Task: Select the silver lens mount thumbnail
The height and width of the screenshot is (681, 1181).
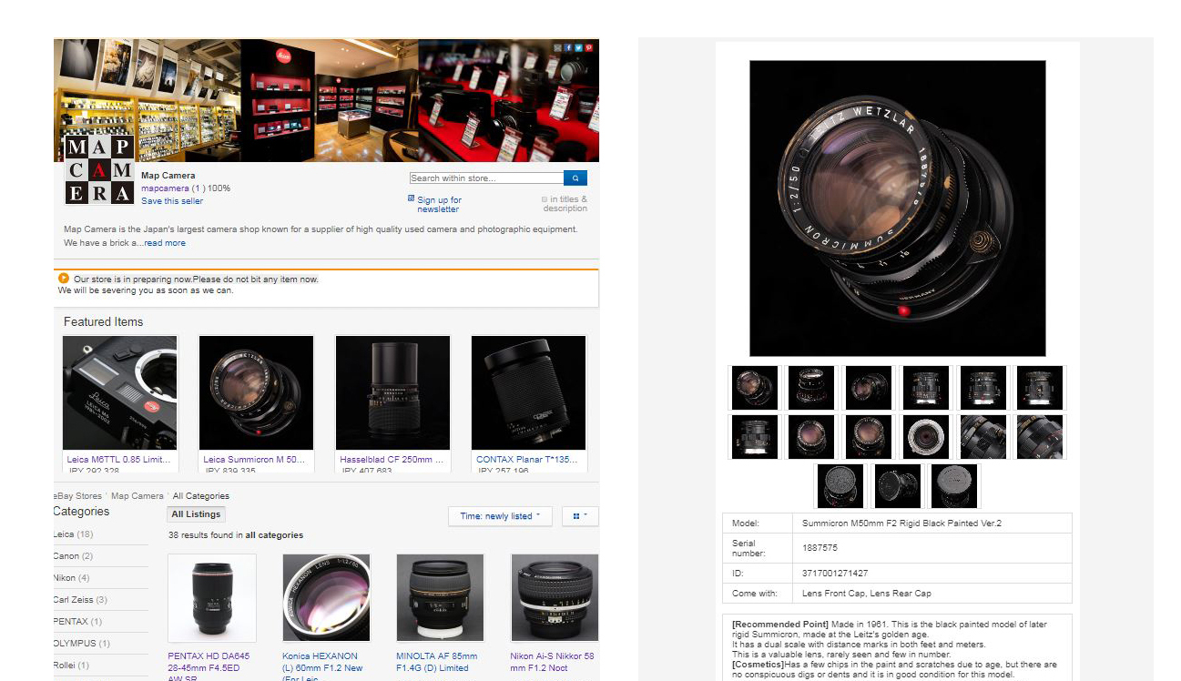Action: (926, 437)
